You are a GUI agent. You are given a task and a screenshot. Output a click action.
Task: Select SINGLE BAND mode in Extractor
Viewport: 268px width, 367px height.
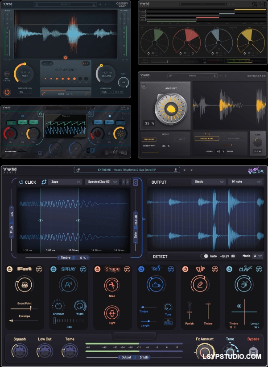tap(207, 138)
